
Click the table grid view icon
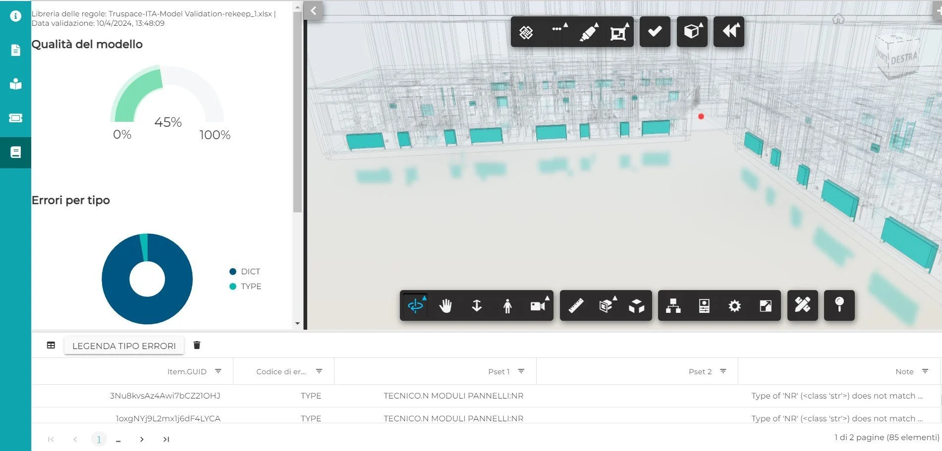pos(51,345)
